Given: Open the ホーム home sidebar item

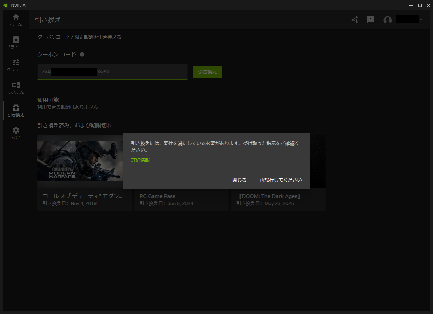Looking at the screenshot, I should pos(16,20).
